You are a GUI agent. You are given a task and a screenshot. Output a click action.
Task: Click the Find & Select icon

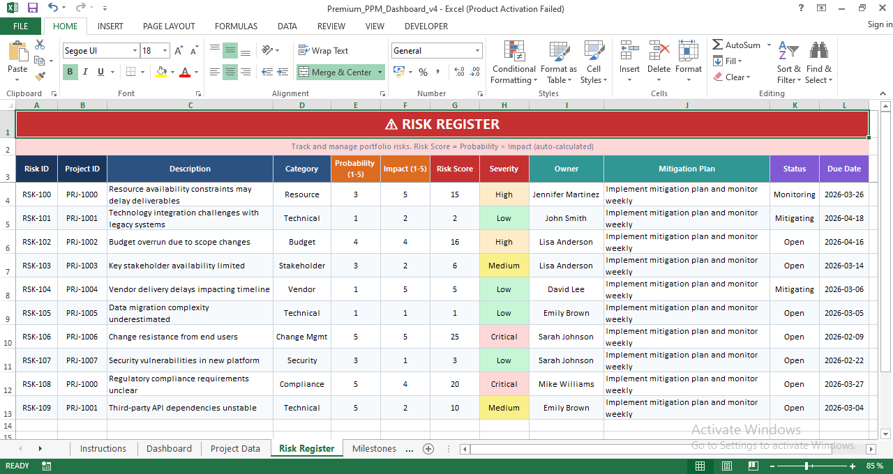tap(818, 62)
